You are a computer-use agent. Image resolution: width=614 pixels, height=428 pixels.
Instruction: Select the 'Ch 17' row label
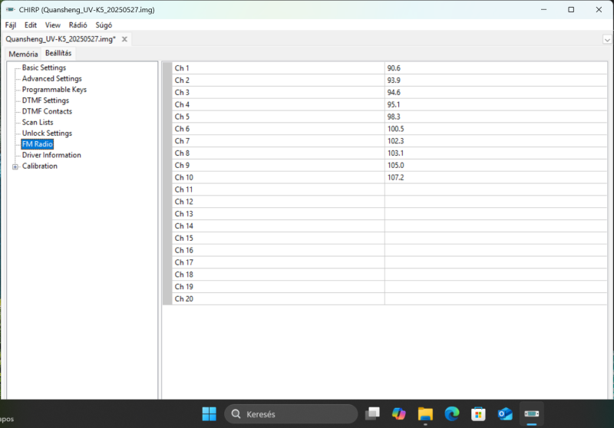(x=184, y=262)
